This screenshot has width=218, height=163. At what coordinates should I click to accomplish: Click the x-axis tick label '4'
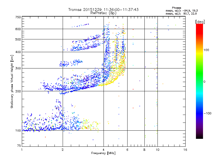click(x=104, y=150)
